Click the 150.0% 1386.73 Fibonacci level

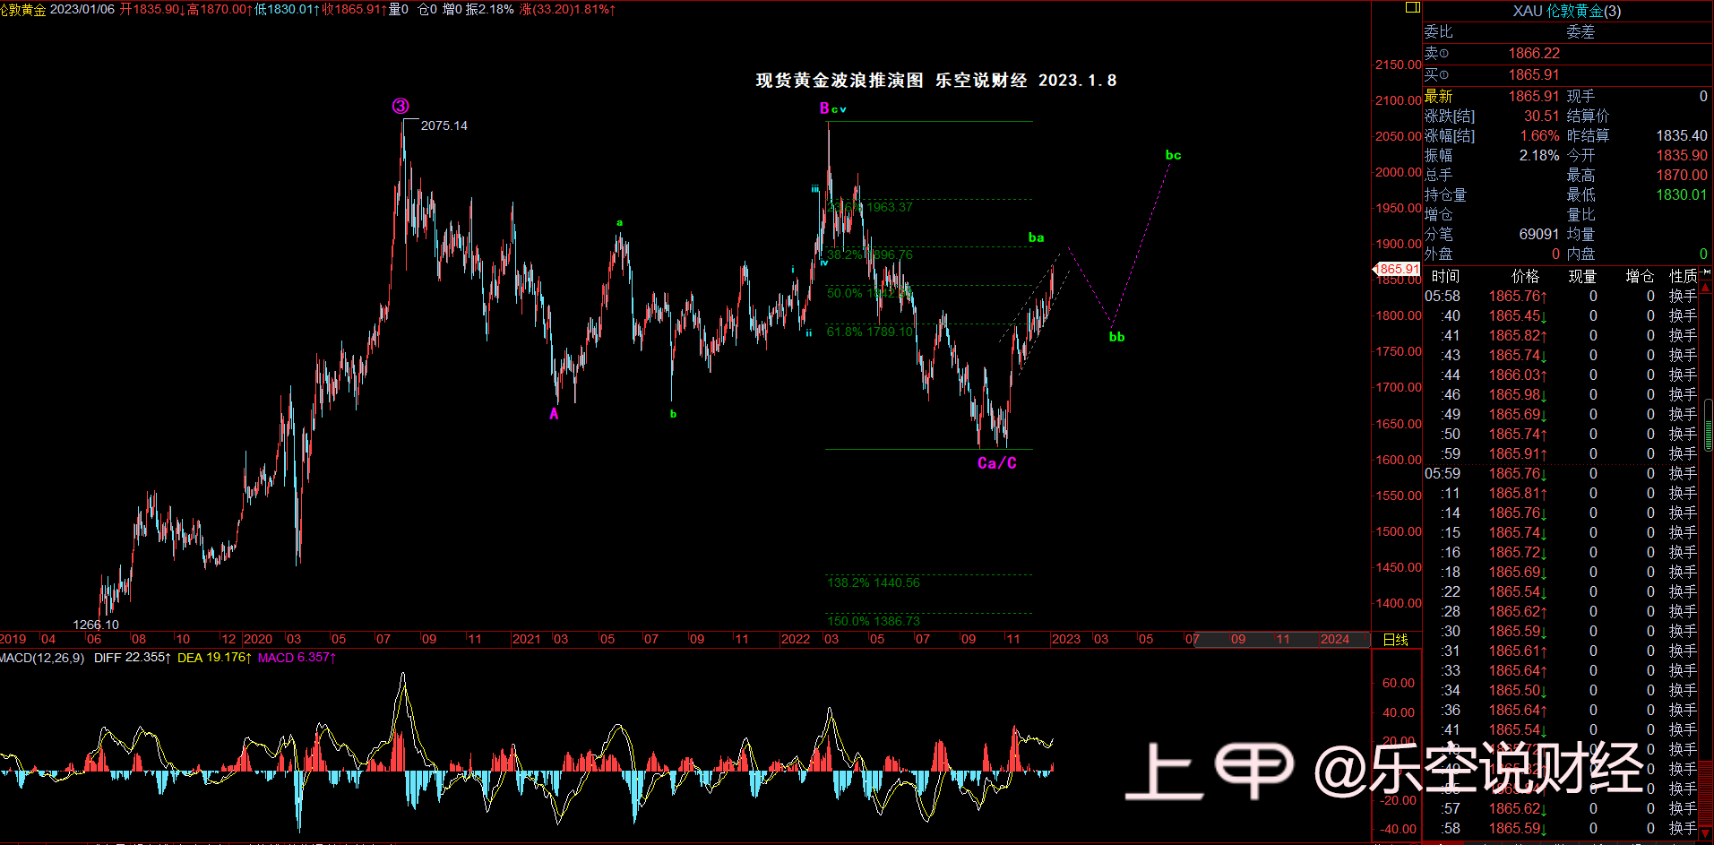coord(874,621)
